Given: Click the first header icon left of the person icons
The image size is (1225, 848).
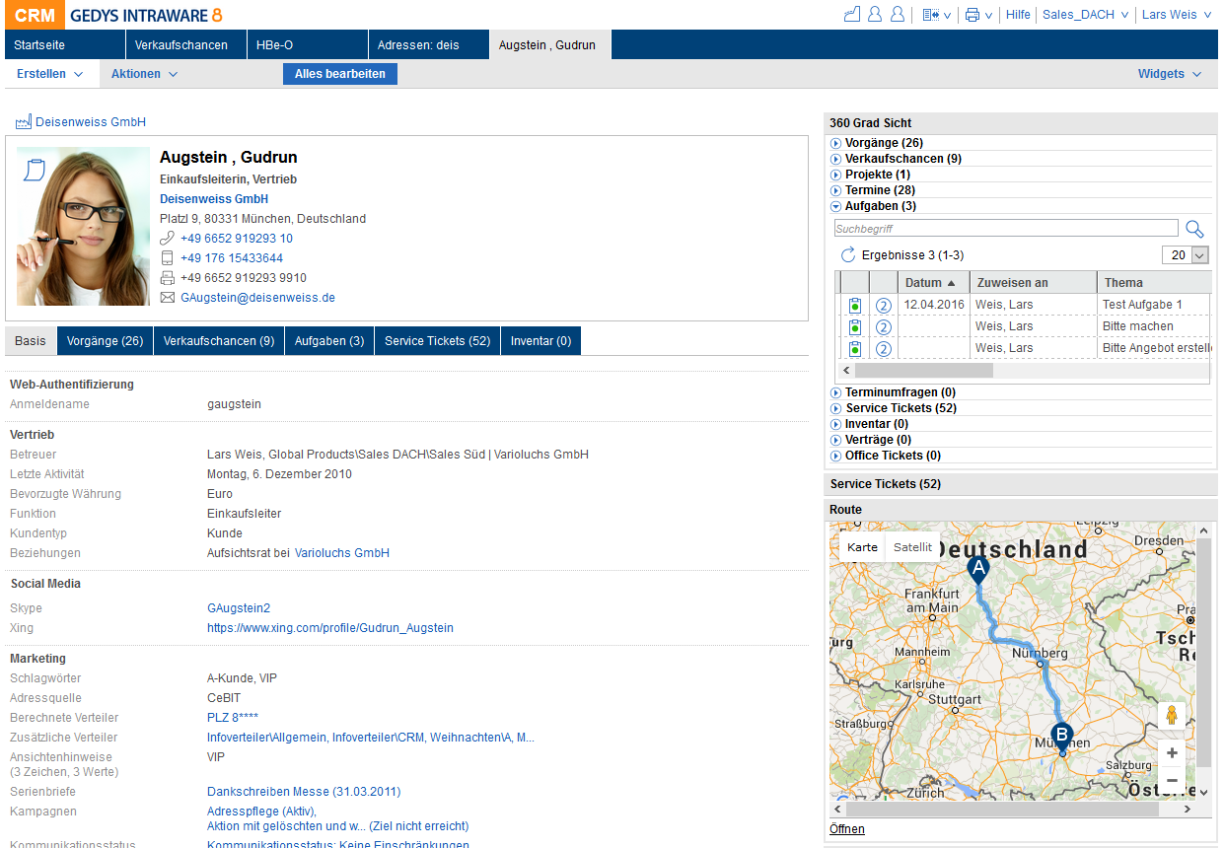Looking at the screenshot, I should point(852,15).
